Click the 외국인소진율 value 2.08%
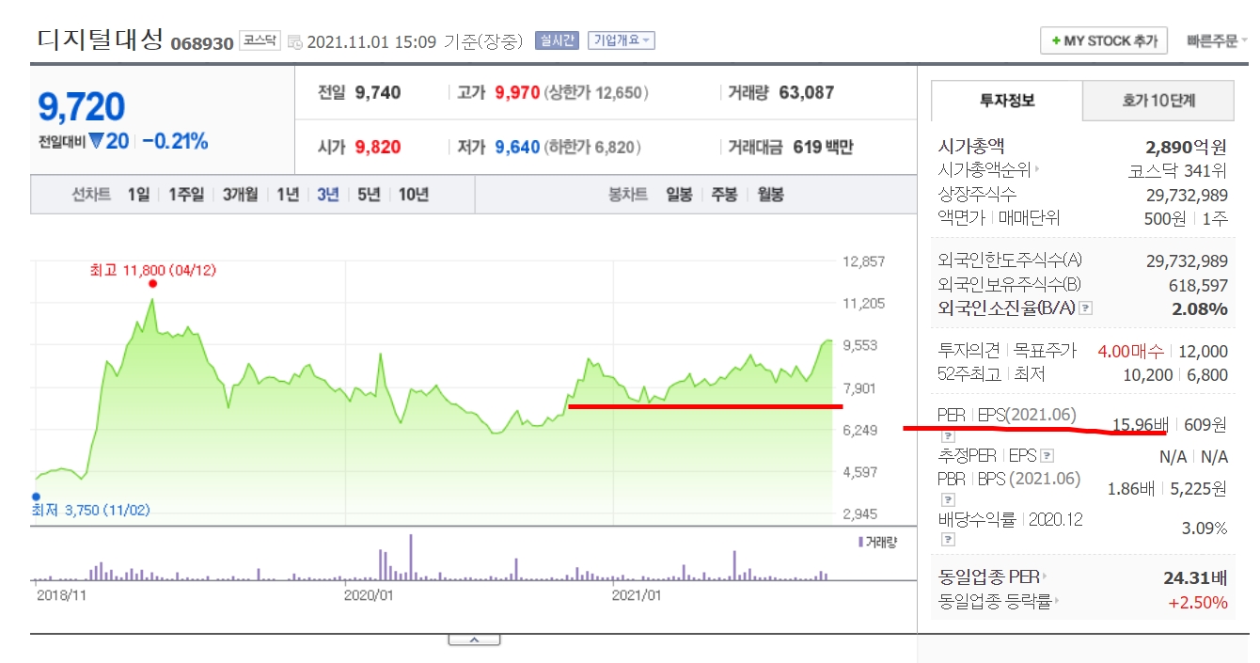Viewport: 1260px width, 663px height. tap(1199, 308)
